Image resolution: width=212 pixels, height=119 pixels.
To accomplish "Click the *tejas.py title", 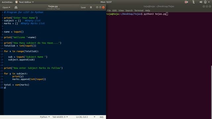I will [53, 6].
